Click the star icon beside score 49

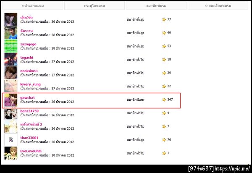[164, 33]
